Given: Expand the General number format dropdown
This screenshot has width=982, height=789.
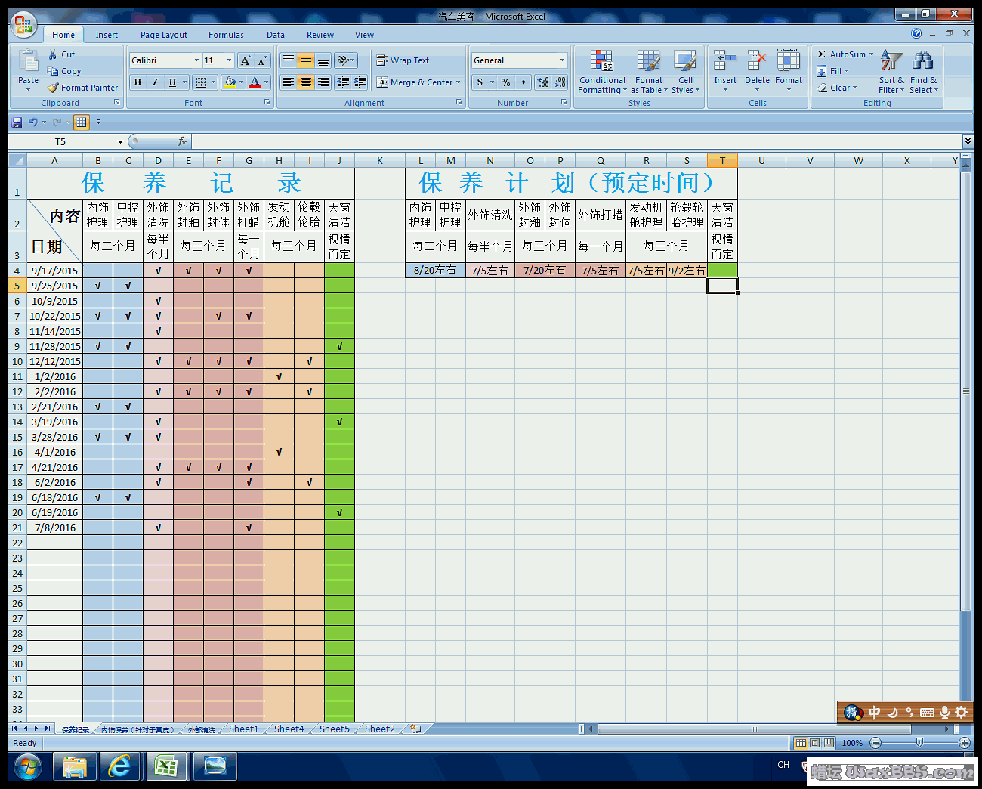Looking at the screenshot, I should [562, 60].
